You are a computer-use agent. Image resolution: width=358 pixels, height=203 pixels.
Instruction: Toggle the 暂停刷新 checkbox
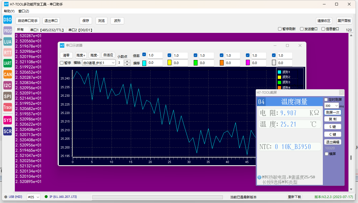[280, 29]
